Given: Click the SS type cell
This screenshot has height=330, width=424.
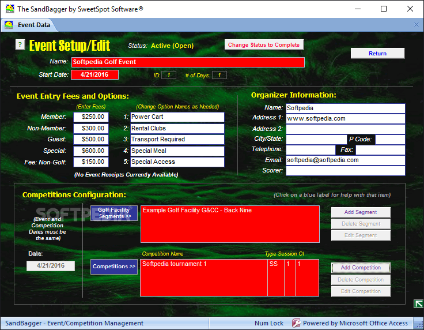Looking at the screenshot, I should [276, 264].
